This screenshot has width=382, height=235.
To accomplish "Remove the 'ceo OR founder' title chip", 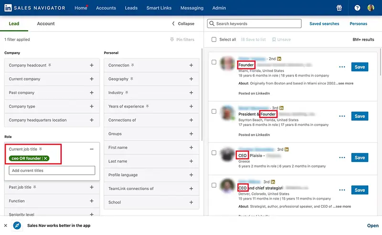I will click(45, 158).
